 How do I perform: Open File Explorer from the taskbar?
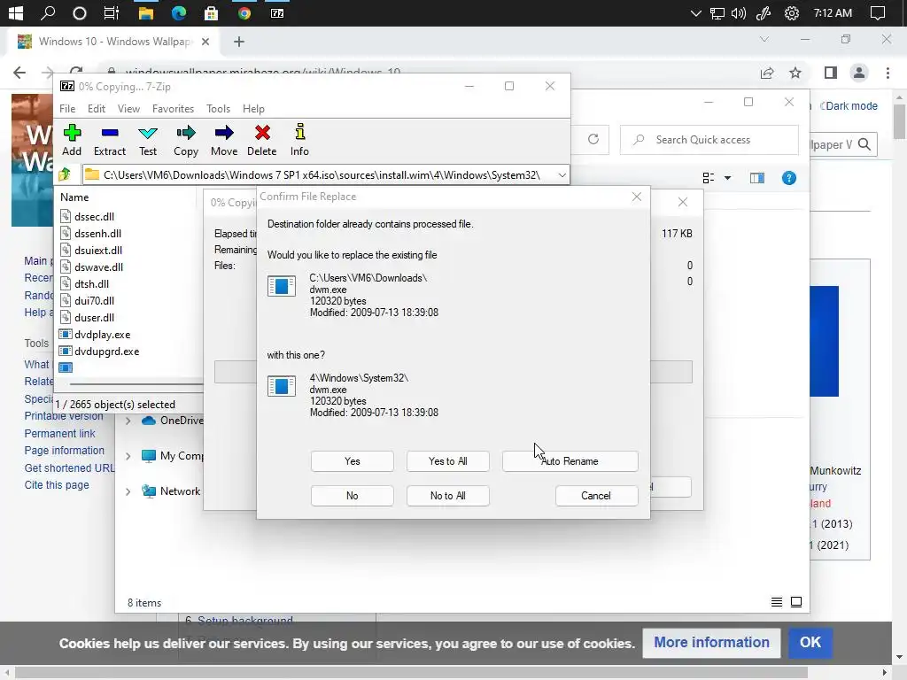(146, 12)
